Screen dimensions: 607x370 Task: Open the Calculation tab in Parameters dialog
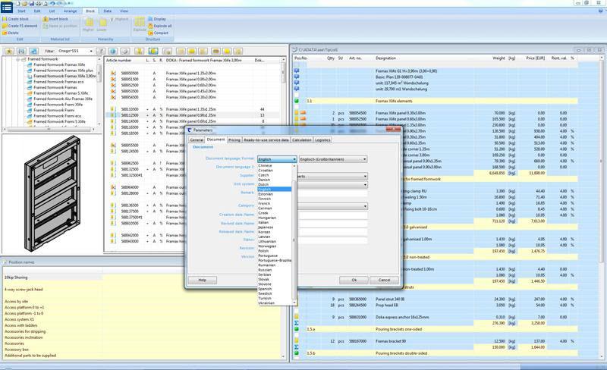click(301, 140)
